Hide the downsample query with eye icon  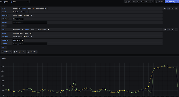click(x=173, y=30)
